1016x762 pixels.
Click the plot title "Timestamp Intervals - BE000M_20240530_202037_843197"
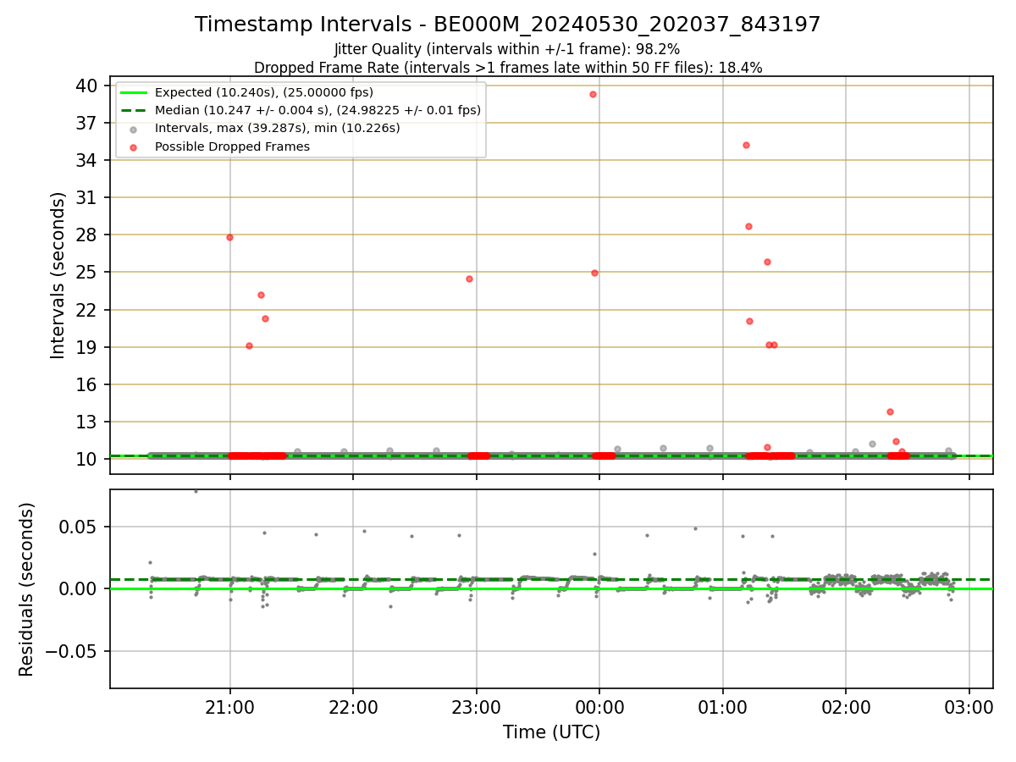pyautogui.click(x=508, y=25)
